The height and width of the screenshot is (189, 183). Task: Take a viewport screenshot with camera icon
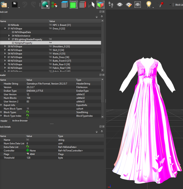[x=138, y=5]
